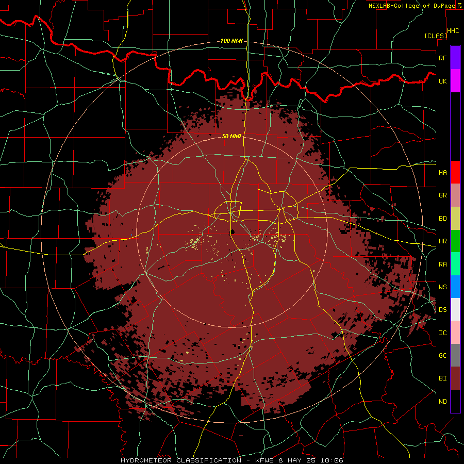Image resolution: width=464 pixels, height=464 pixels.
Task: Pick the WS blue legend swatch
Action: pyautogui.click(x=455, y=287)
